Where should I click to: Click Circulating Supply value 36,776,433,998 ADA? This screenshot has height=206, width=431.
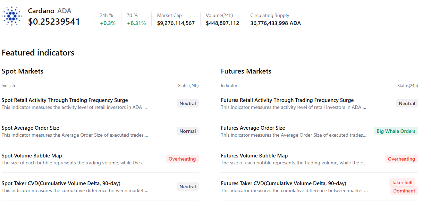pos(276,23)
